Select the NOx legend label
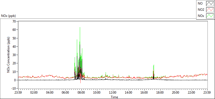Viewport: 215px width, 99px height. tap(201, 16)
